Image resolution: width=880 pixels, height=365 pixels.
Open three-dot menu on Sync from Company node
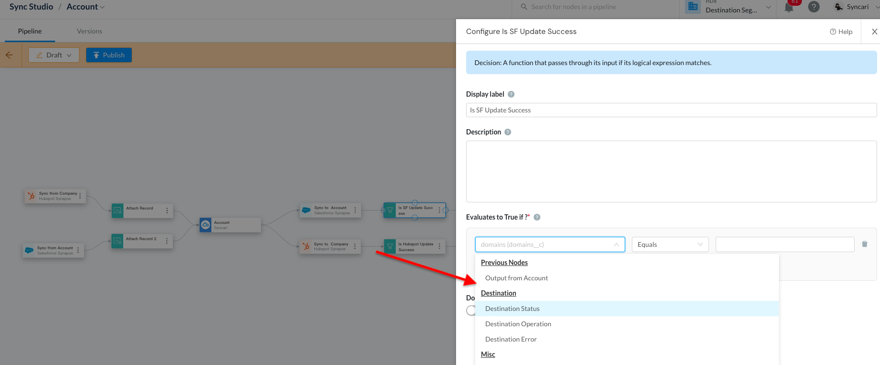pos(80,196)
